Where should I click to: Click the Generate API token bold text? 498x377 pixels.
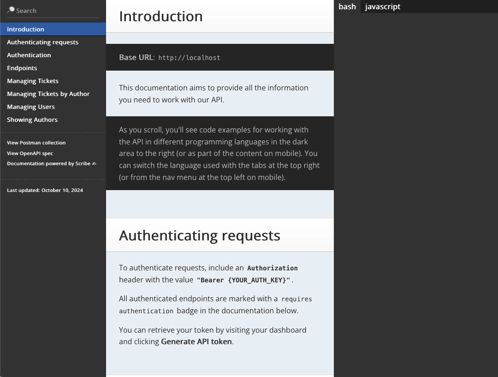196,341
